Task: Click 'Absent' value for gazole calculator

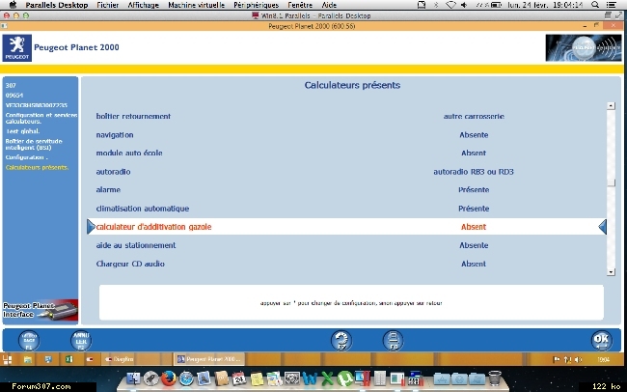Action: click(474, 227)
